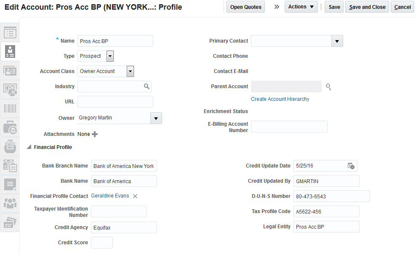The height and width of the screenshot is (254, 416).
Task: Open the briefcase bank sidebar tab
Action: pyautogui.click(x=10, y=127)
